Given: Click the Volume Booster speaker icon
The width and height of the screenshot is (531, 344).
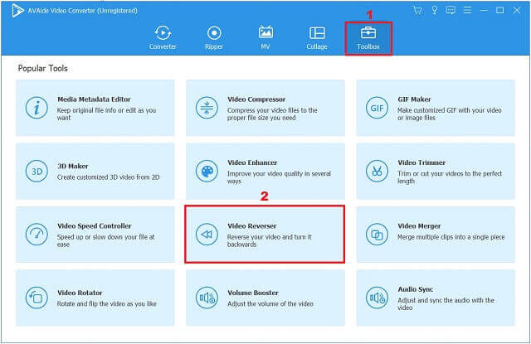Looking at the screenshot, I should (207, 298).
